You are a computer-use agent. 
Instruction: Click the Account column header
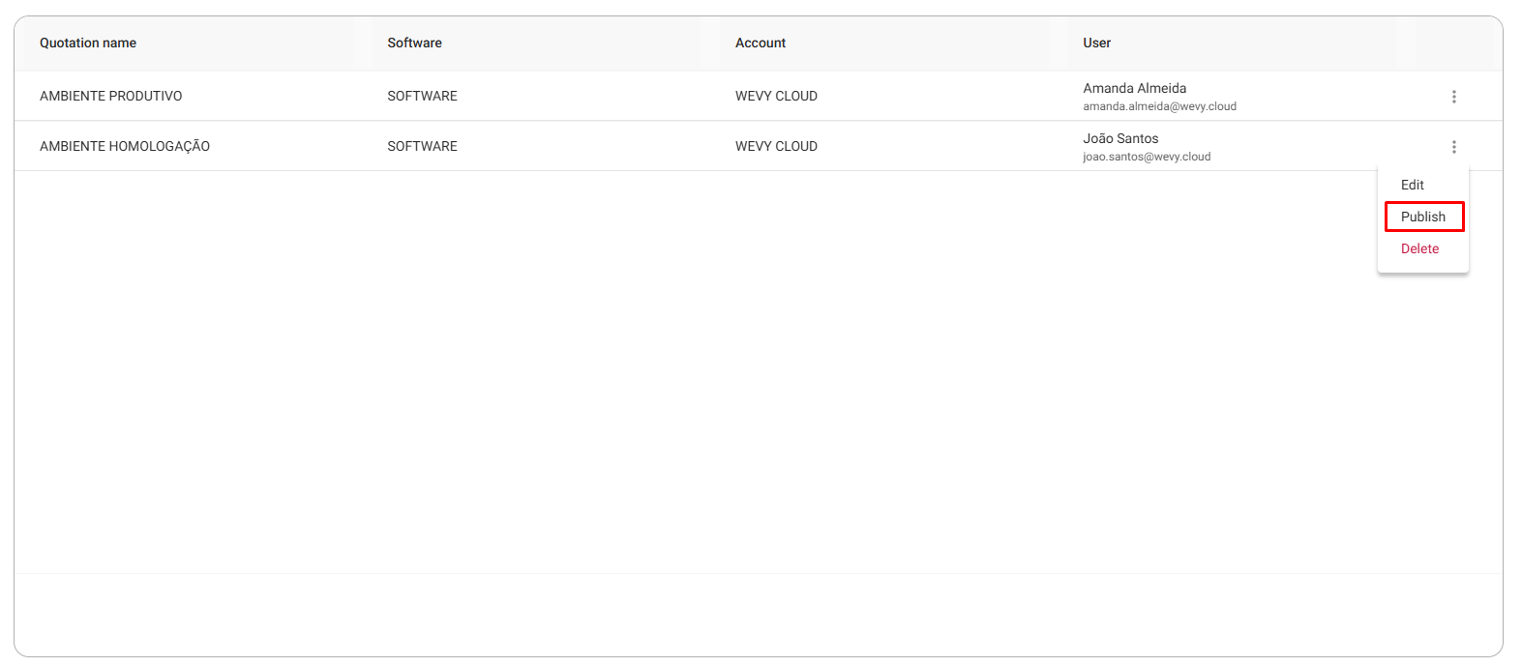click(761, 43)
